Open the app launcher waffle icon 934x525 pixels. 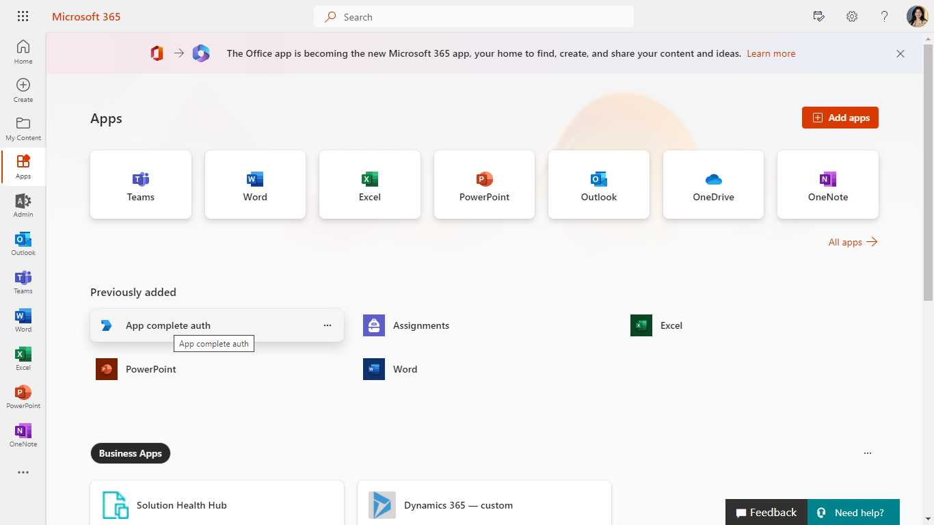(x=23, y=16)
